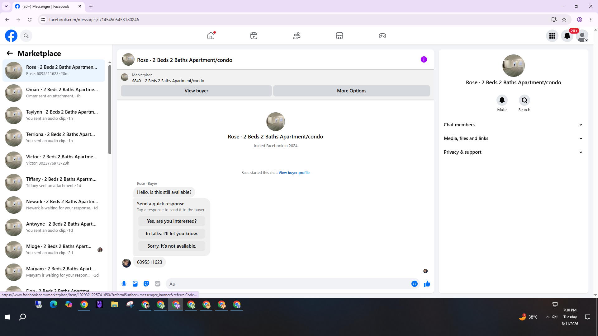Open the Gaming controller icon
This screenshot has height=336, width=598.
click(382, 36)
